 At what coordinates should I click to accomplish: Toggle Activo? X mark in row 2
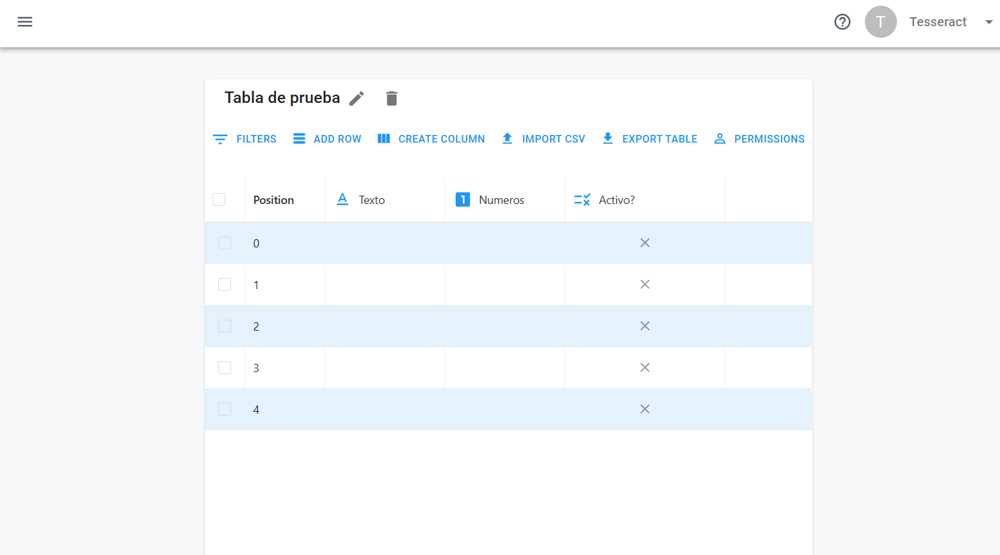tap(645, 326)
